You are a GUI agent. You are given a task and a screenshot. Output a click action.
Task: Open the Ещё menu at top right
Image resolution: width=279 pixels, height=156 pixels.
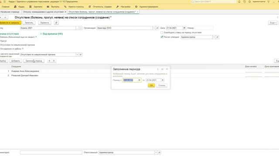coord(273,23)
